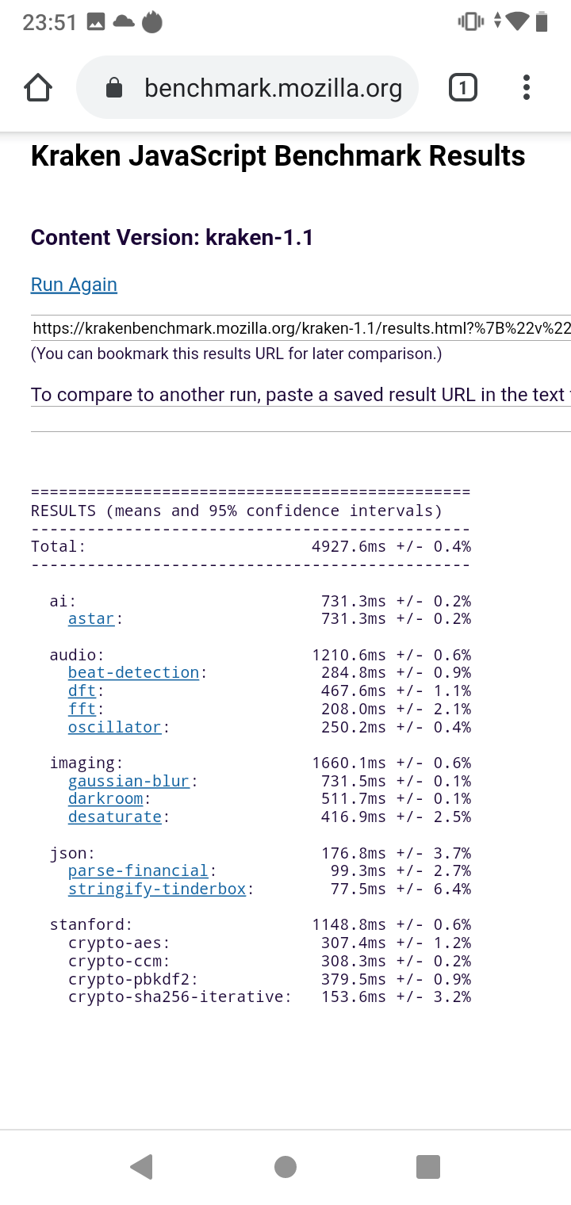Open the darkroom test link
This screenshot has height=1205, width=571.
[x=105, y=799]
